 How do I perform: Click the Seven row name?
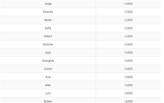[48, 20]
